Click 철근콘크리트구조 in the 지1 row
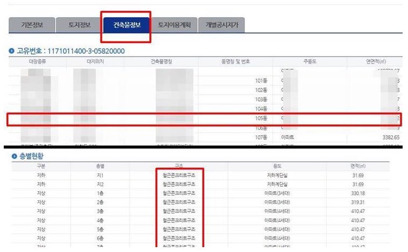This screenshot has height=252, width=408. (x=179, y=176)
